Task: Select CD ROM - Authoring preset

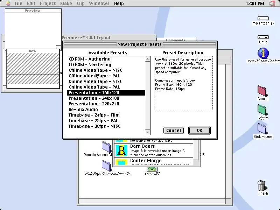Action: point(106,59)
